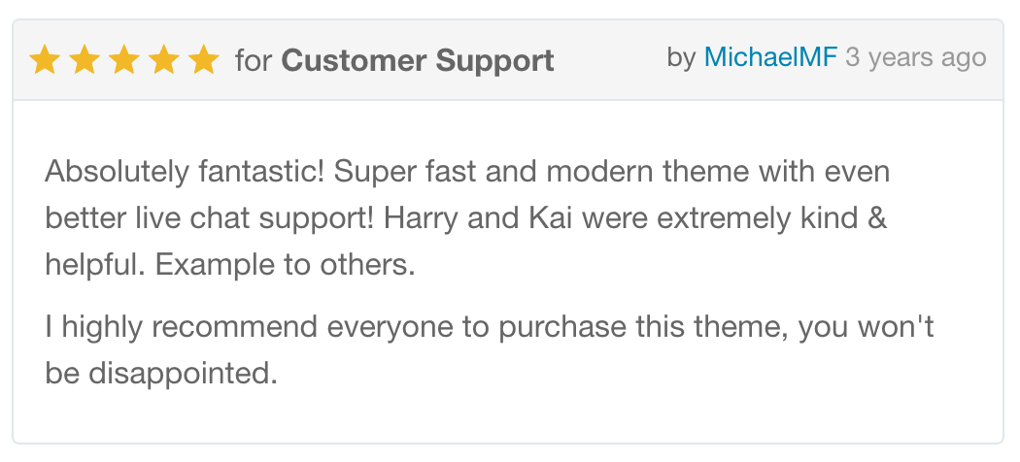Viewport: 1020px width, 462px height.
Task: Click the "3 years ago" timestamp
Action: [916, 58]
